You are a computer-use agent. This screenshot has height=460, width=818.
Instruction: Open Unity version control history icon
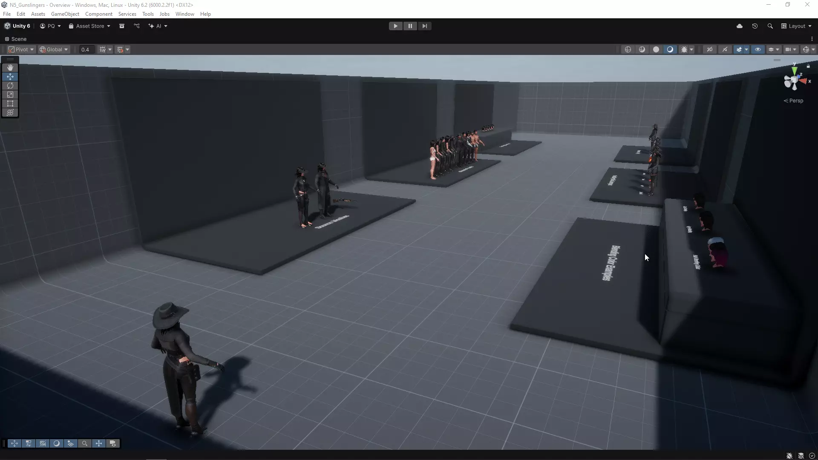[755, 26]
